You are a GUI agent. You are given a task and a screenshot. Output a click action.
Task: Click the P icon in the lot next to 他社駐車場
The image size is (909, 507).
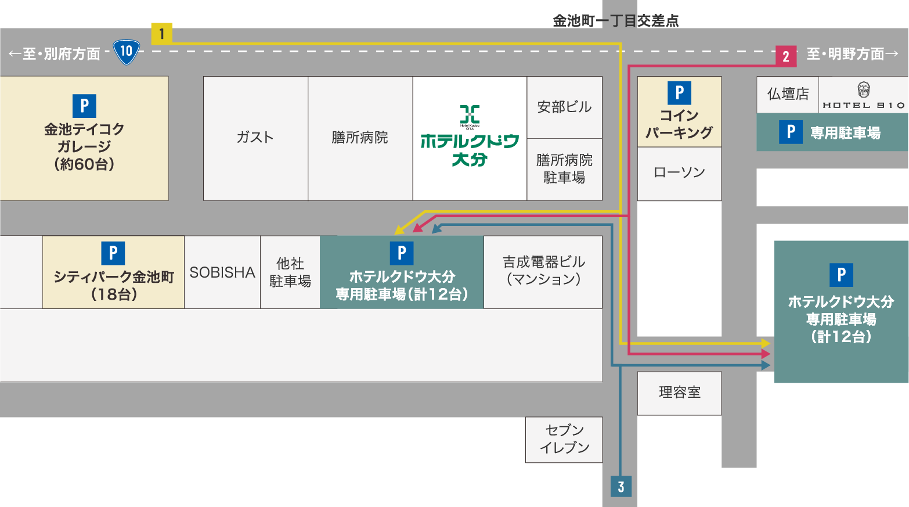pos(402,253)
